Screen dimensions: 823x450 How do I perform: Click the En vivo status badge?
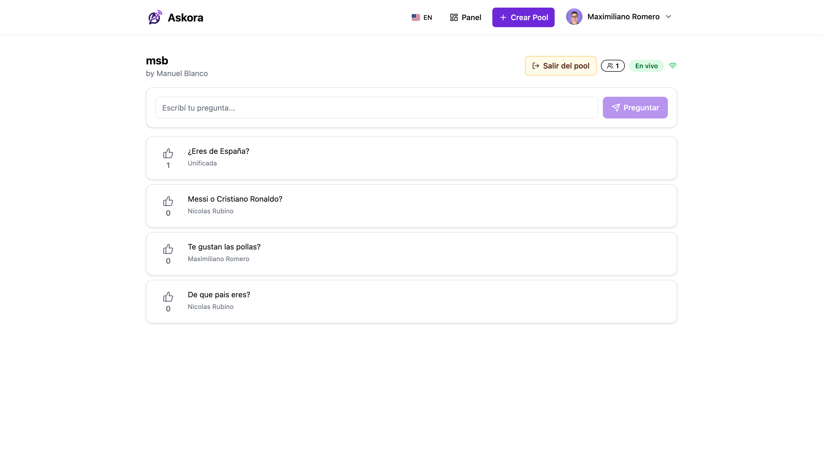point(646,66)
